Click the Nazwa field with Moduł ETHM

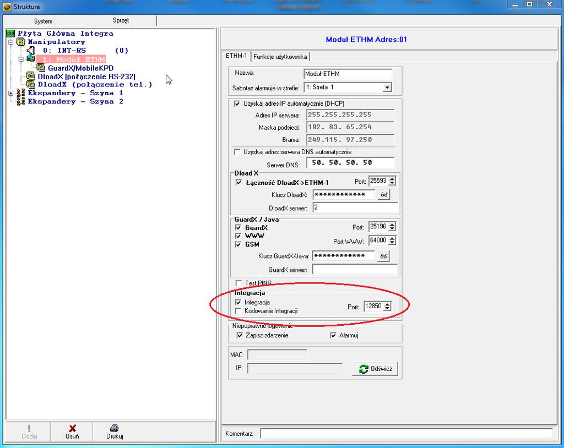click(348, 74)
